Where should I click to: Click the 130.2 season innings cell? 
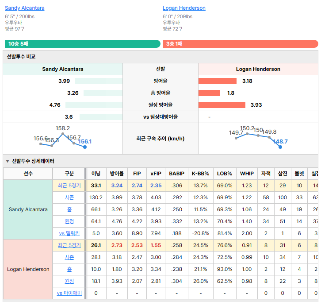point(96,197)
